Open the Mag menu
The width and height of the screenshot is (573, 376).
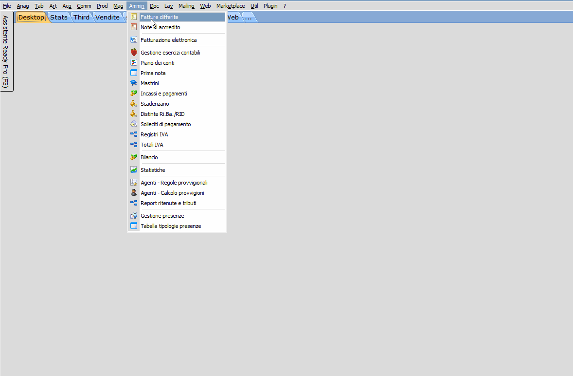point(118,6)
